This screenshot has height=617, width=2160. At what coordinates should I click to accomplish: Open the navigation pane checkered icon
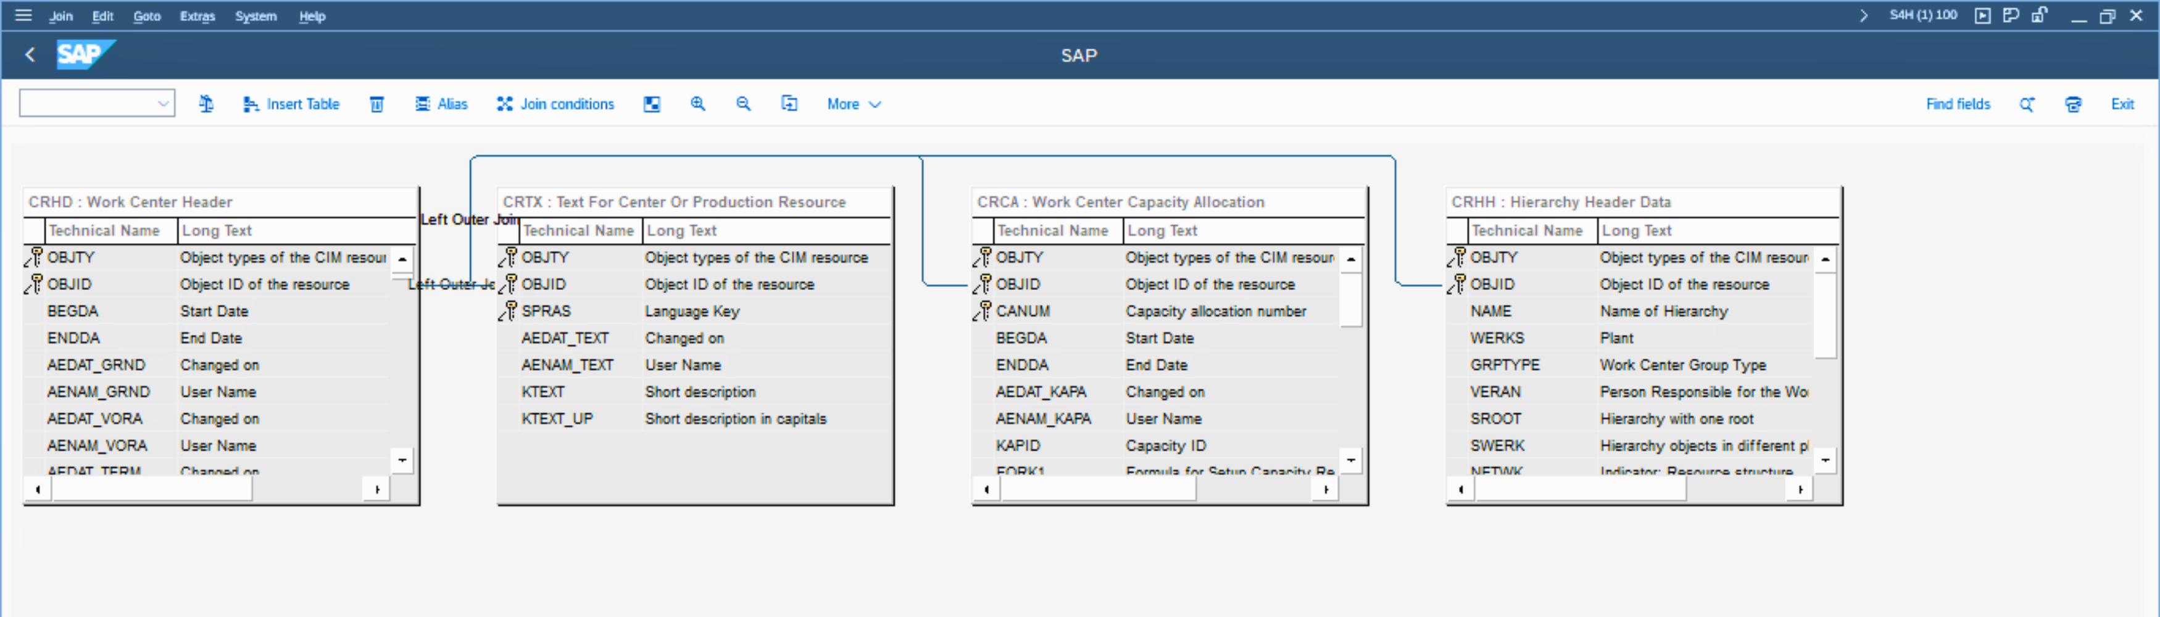coord(652,104)
